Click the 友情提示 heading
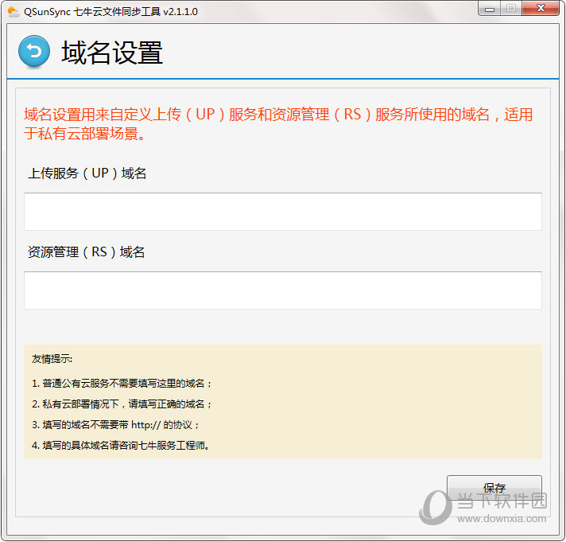The height and width of the screenshot is (542, 566). tap(52, 359)
